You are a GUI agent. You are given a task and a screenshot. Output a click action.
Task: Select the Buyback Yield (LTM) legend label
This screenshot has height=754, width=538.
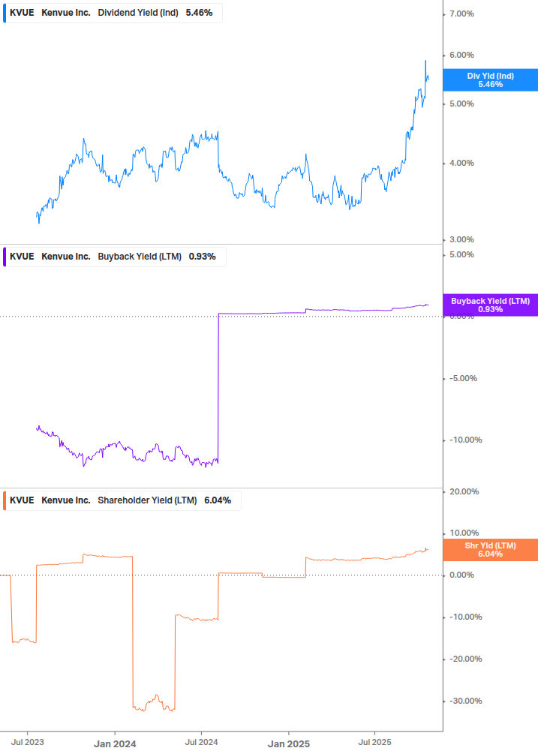[140, 257]
